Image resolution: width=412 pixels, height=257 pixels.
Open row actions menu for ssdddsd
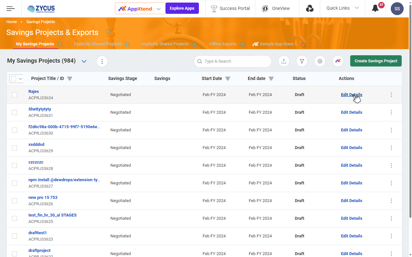coord(391,148)
